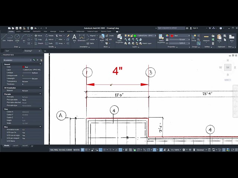238x178 pixels.
Task: Toggle polar tracking in status bar
Action: 104,150
